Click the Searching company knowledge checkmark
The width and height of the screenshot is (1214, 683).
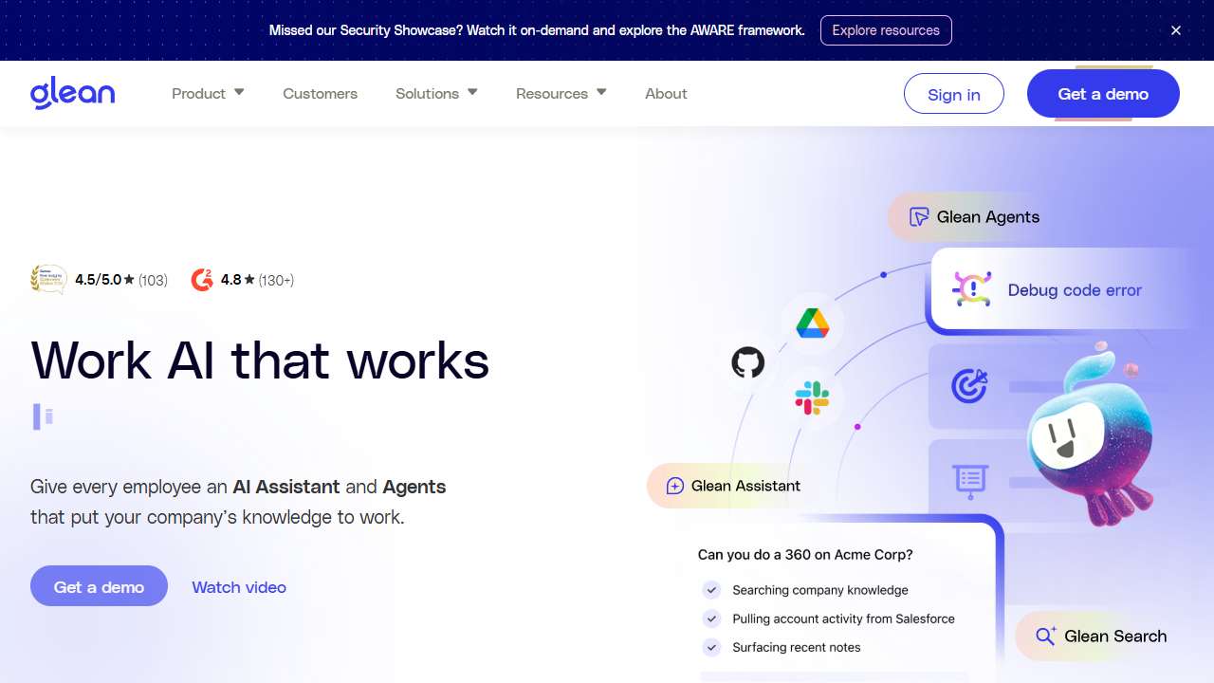click(x=711, y=590)
